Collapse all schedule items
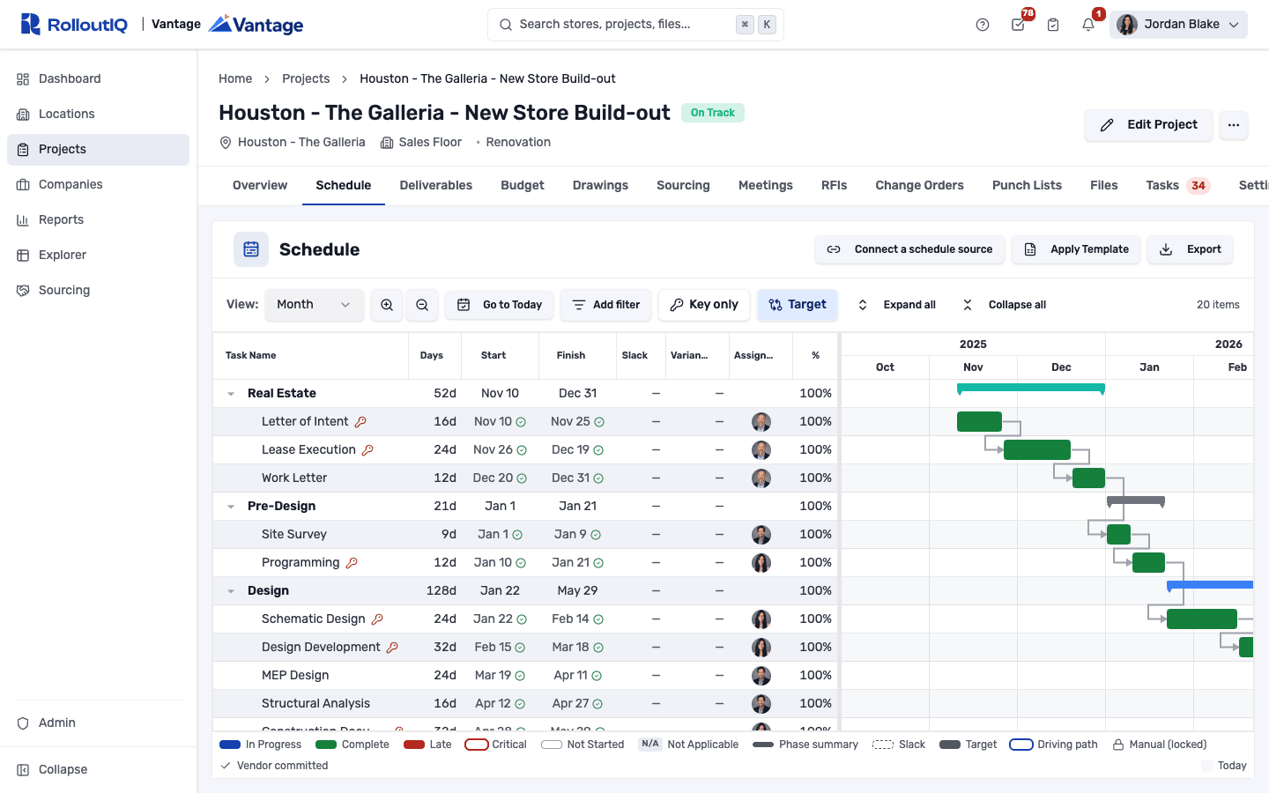 click(1004, 305)
